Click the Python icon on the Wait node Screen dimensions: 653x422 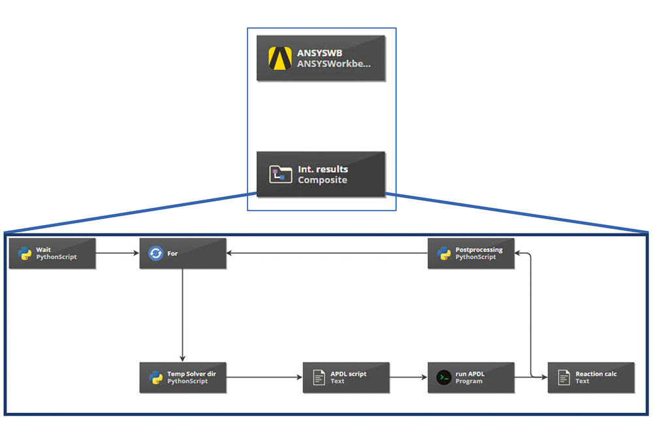point(25,253)
